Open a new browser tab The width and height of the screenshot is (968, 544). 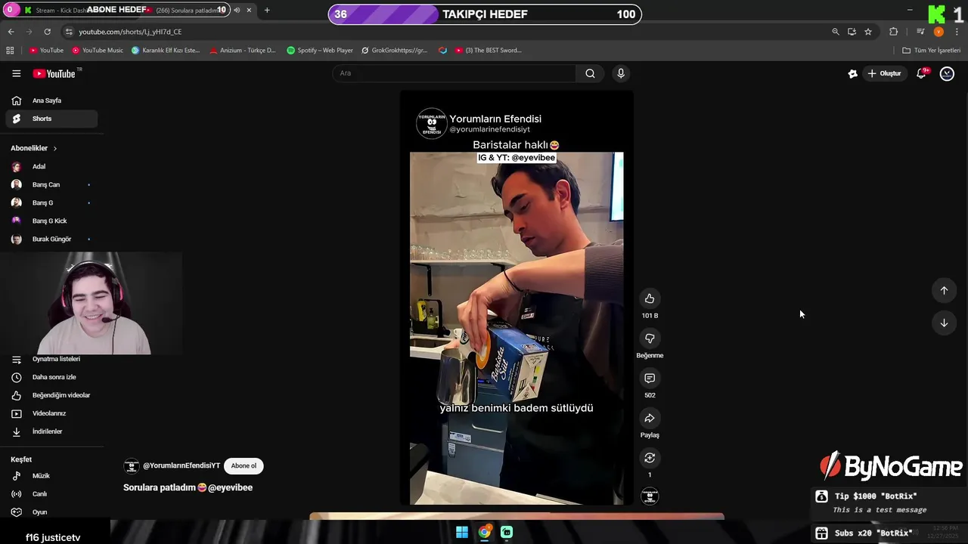(267, 11)
